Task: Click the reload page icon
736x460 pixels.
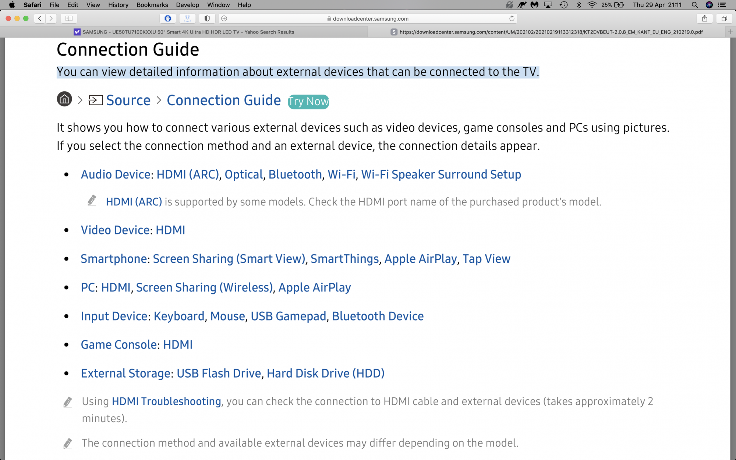Action: (x=512, y=18)
